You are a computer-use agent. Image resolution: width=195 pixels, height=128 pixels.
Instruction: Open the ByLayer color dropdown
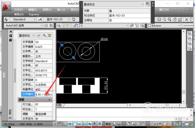tap(179, 25)
